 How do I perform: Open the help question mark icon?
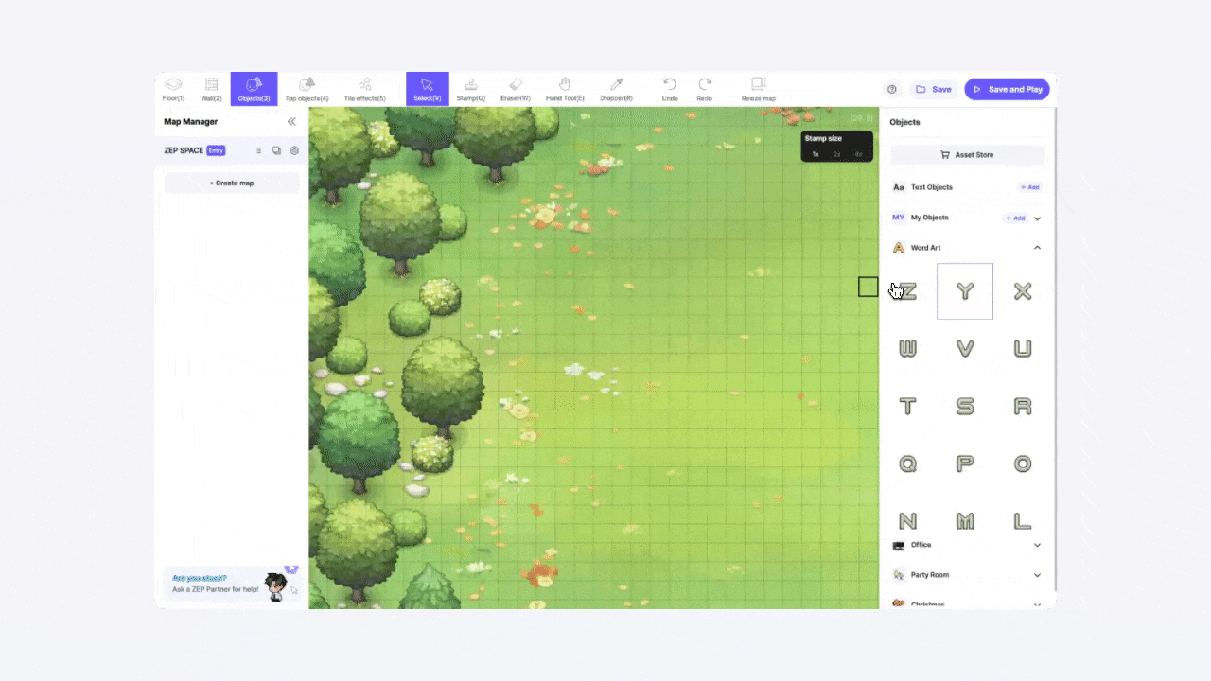(891, 89)
